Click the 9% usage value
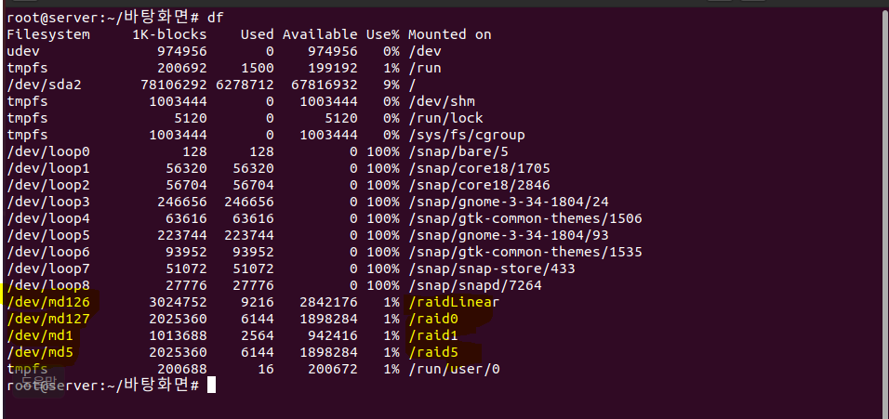This screenshot has width=889, height=419. click(x=391, y=85)
